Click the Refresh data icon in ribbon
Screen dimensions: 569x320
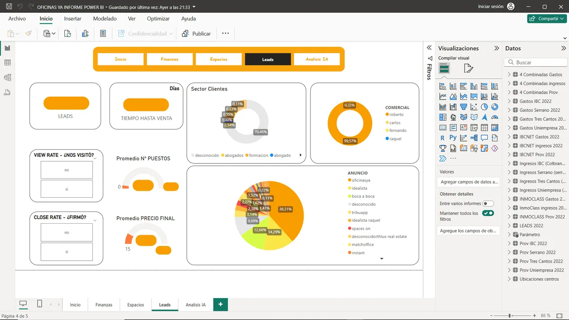point(67,34)
